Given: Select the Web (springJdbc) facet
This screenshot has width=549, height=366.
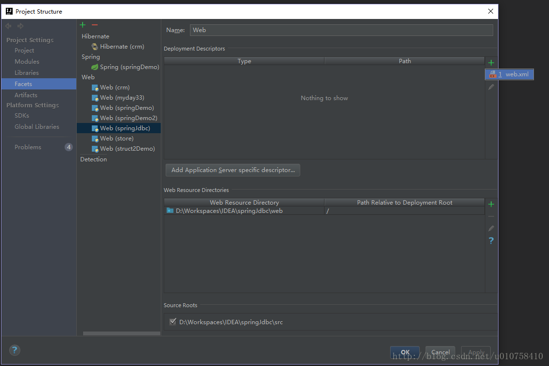Looking at the screenshot, I should click(119, 128).
